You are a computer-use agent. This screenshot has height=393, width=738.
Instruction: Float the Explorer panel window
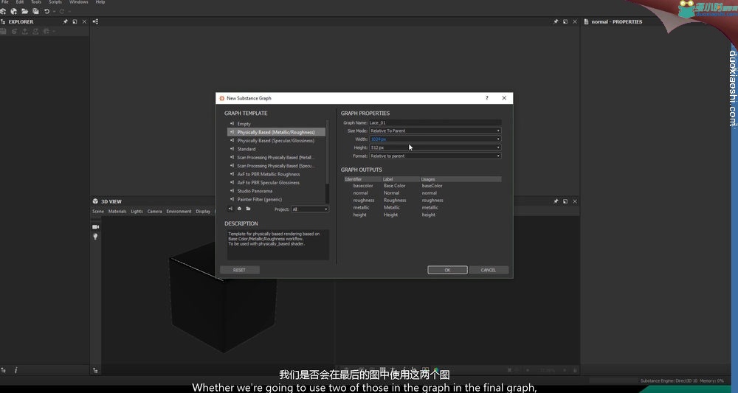(75, 21)
